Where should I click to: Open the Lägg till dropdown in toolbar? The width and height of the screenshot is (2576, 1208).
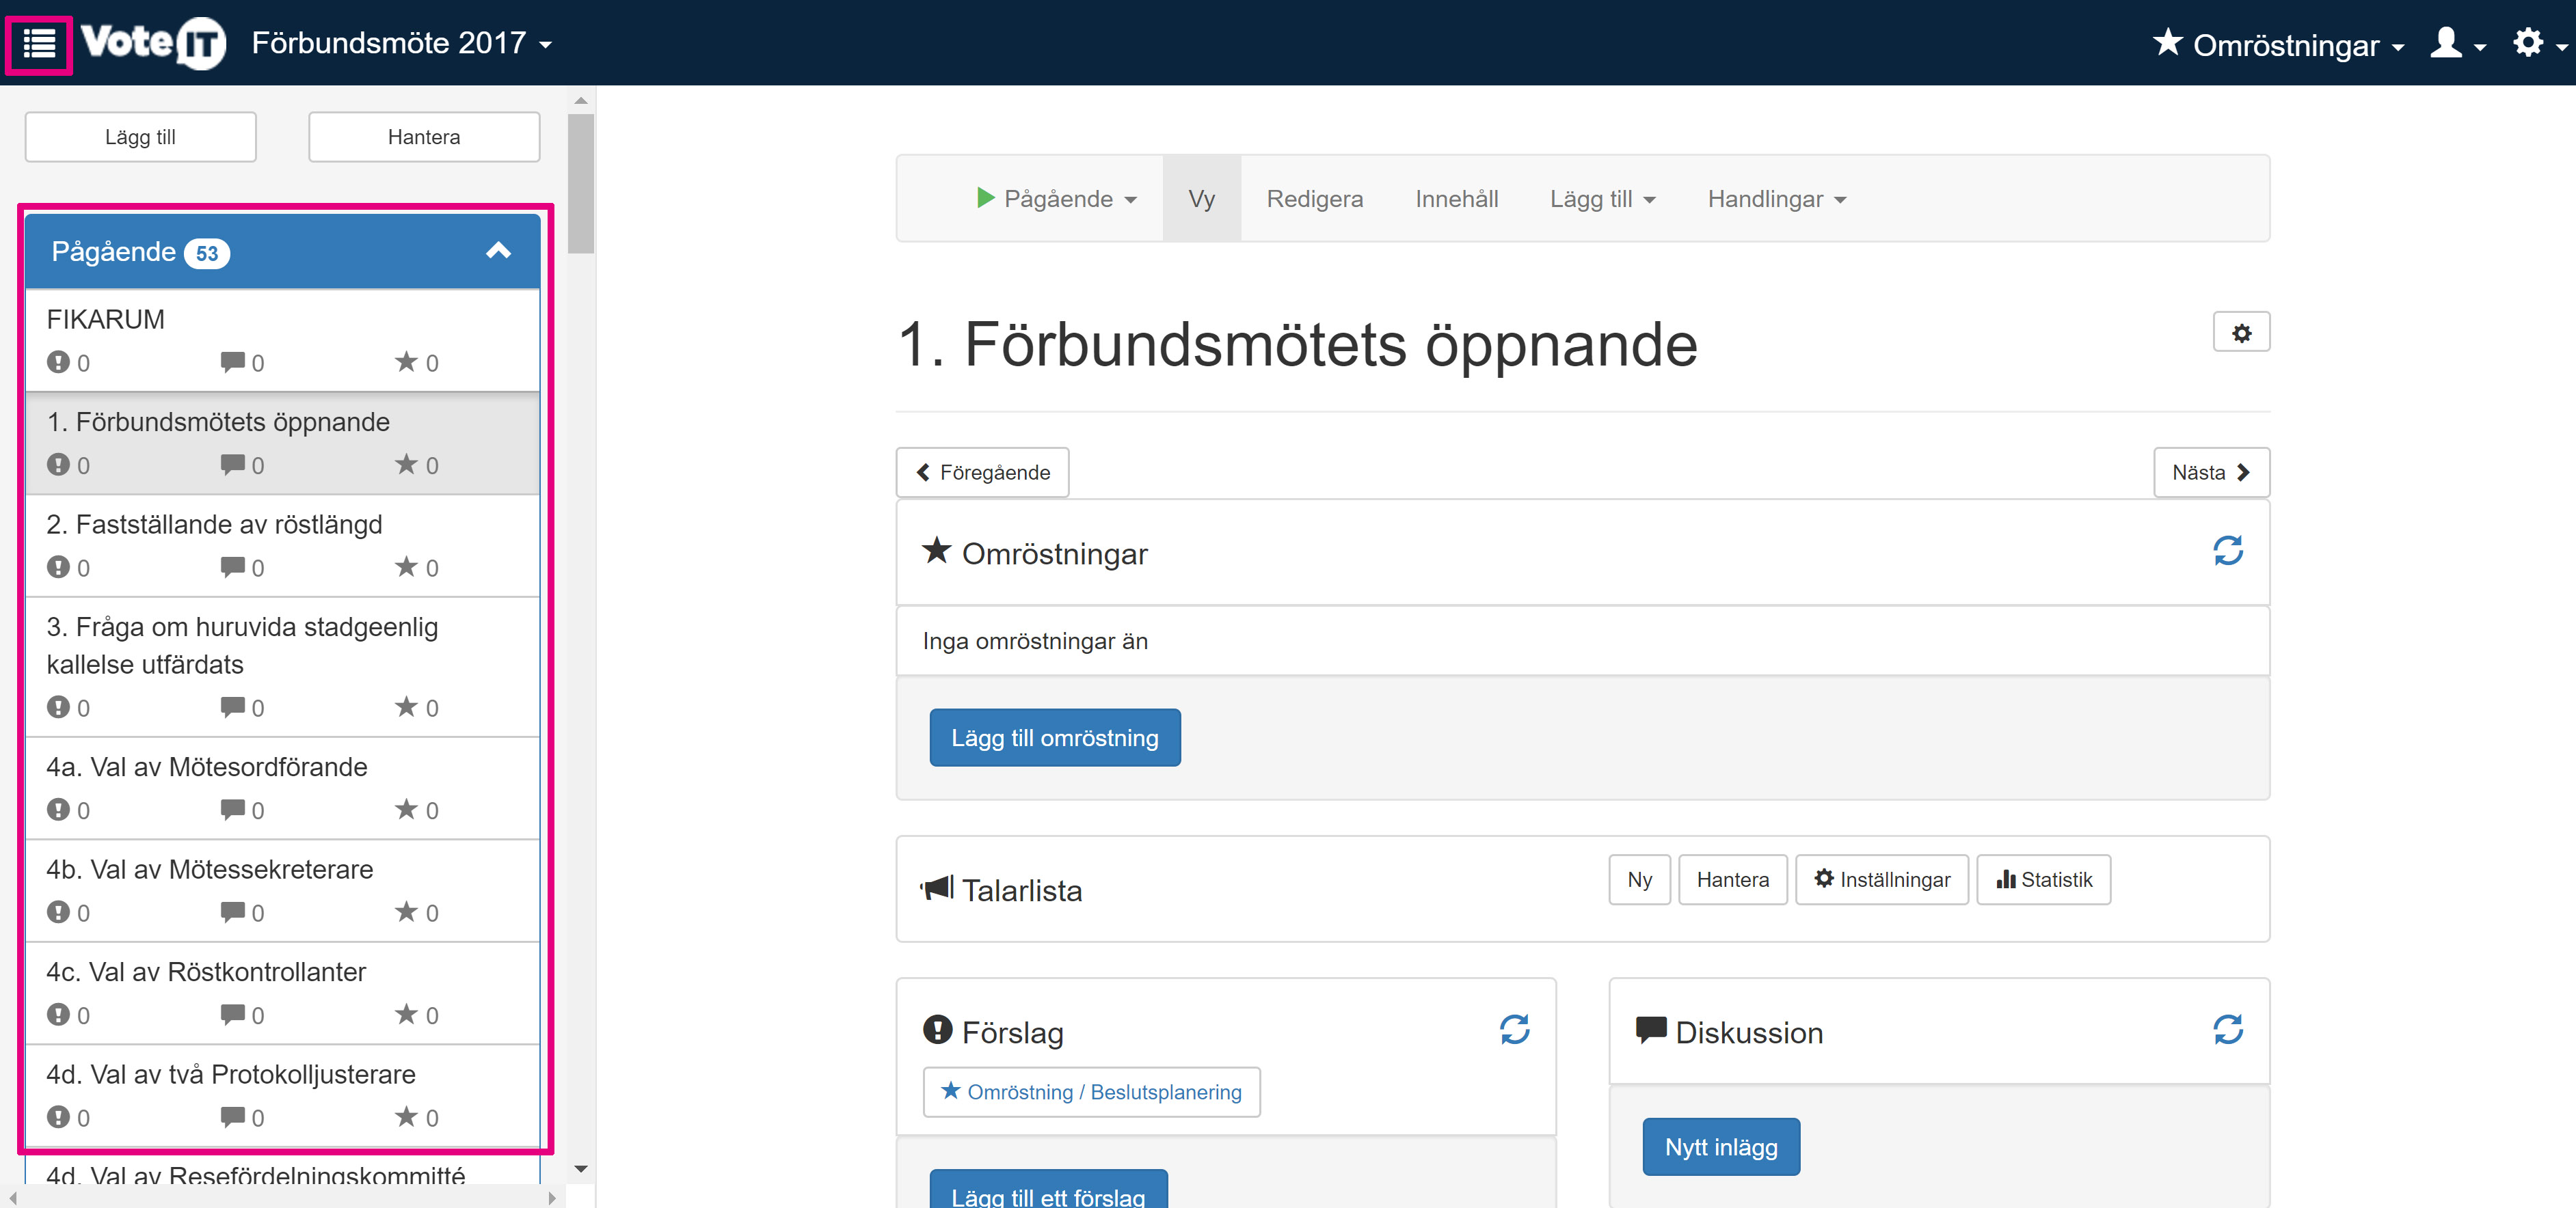tap(1602, 199)
